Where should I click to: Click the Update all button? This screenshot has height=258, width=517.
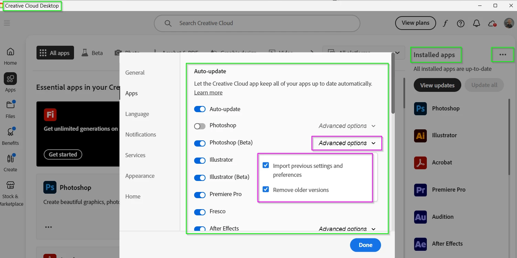[484, 85]
